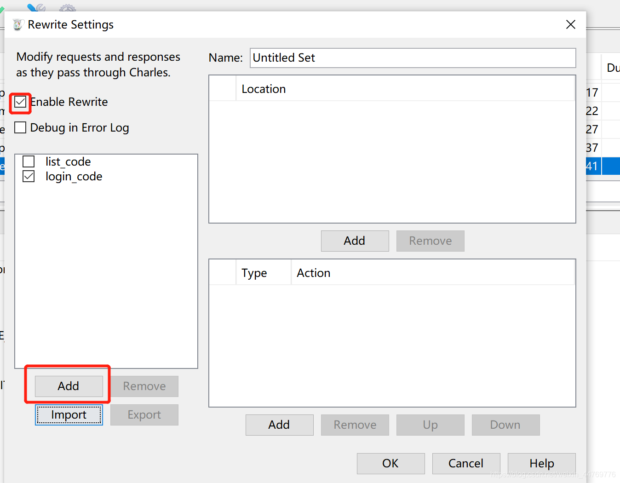Image resolution: width=620 pixels, height=483 pixels.
Task: Click Remove under the Type/Action table
Action: pyautogui.click(x=355, y=425)
